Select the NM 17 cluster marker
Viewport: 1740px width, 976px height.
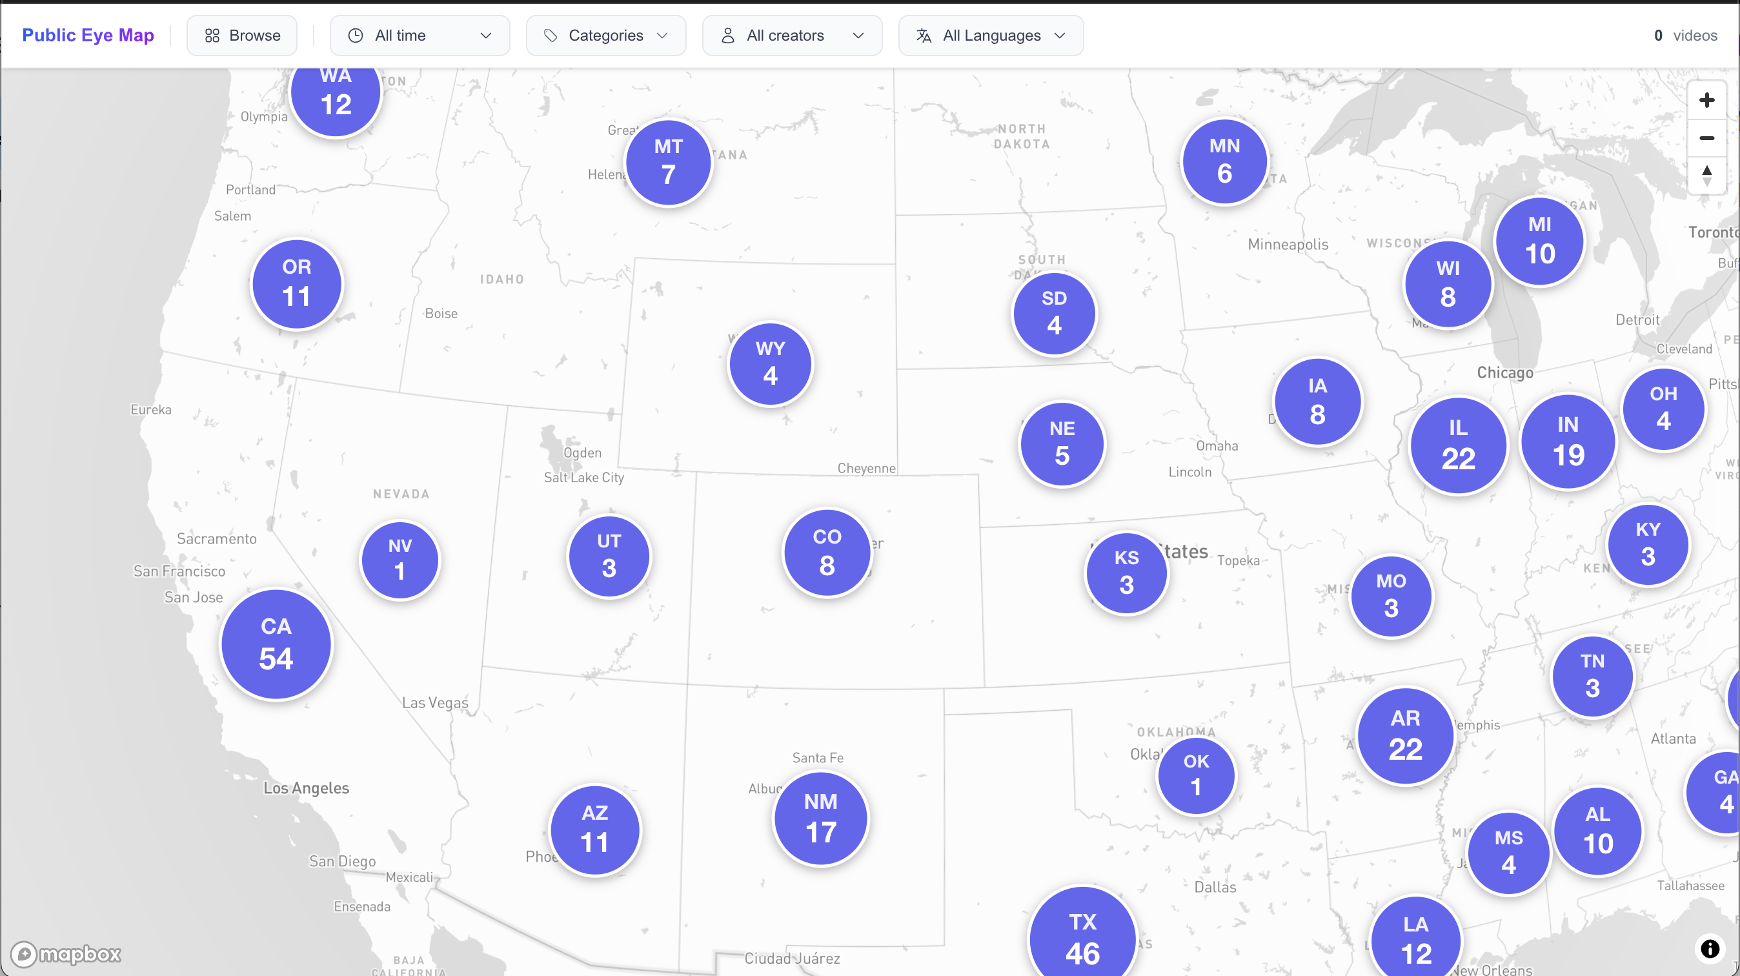coord(821,818)
